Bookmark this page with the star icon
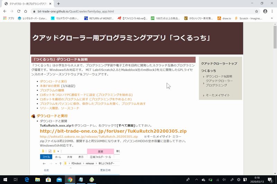The height and width of the screenshot is (184, 277). (x=257, y=11)
